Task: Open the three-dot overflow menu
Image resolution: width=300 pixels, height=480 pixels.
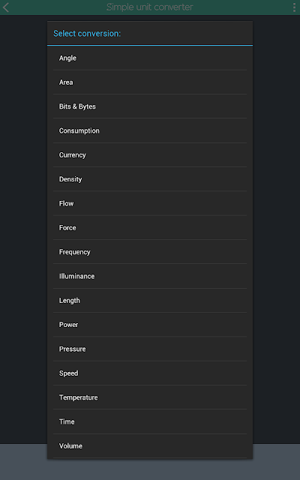Action: (294, 7)
